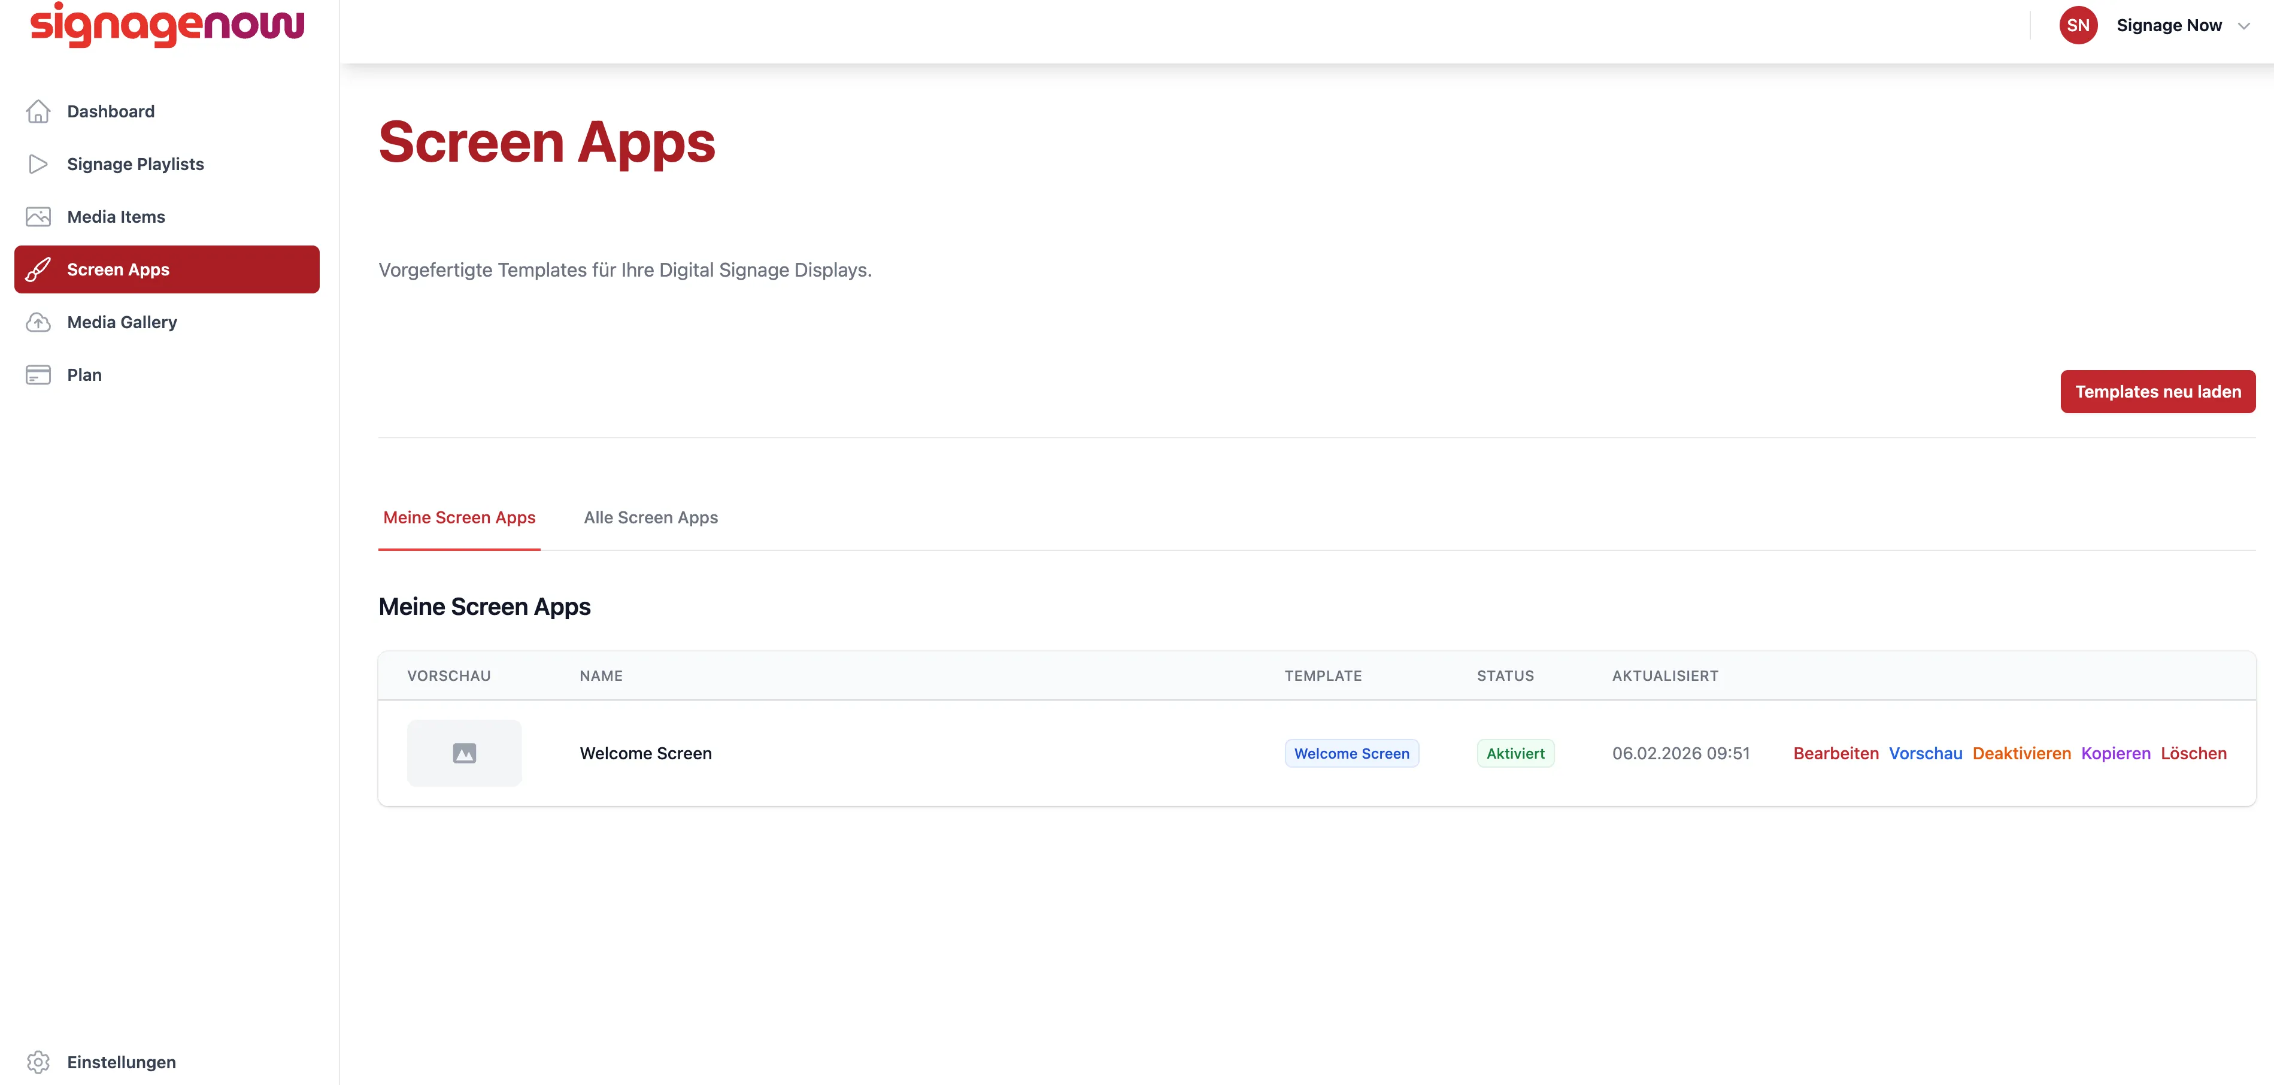Image resolution: width=2274 pixels, height=1085 pixels.
Task: Click the NAME column header
Action: click(601, 676)
